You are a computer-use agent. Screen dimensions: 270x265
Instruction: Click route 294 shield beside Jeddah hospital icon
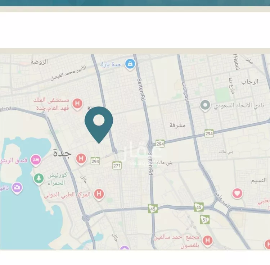tap(95, 161)
